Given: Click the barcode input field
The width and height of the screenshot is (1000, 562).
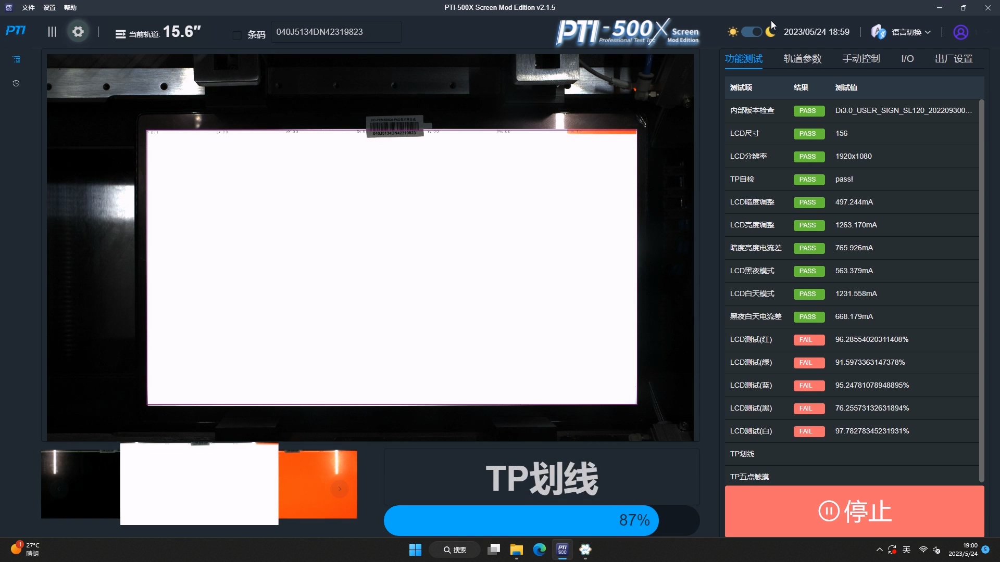Looking at the screenshot, I should pos(336,32).
